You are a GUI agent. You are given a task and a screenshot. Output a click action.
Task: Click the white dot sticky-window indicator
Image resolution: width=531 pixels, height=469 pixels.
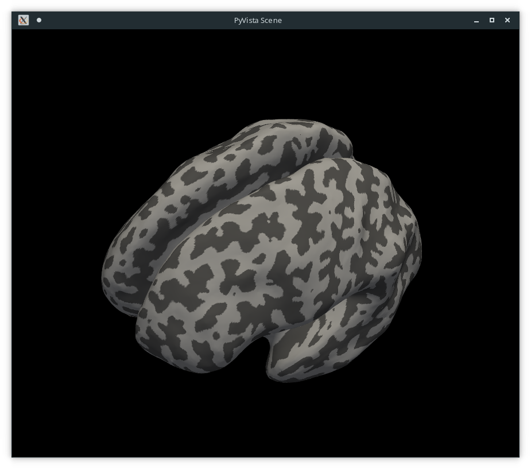39,20
